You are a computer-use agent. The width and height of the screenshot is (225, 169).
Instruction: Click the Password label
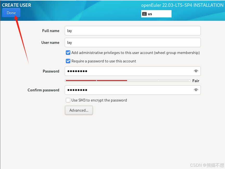tap(51, 71)
